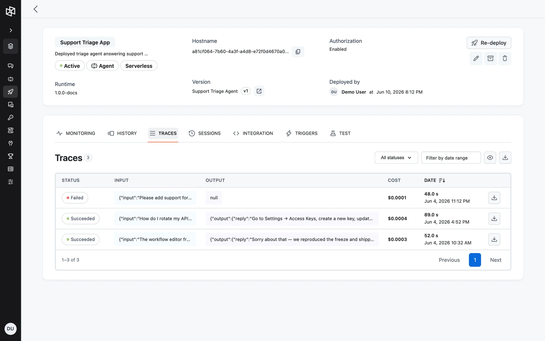The image size is (545, 341).
Task: Toggle column visibility with the eye icon
Action: click(490, 158)
